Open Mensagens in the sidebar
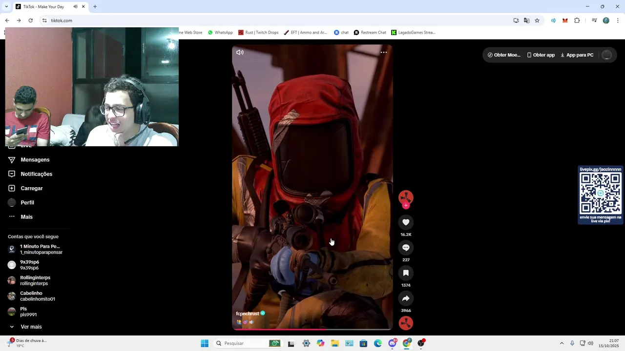 (x=35, y=160)
